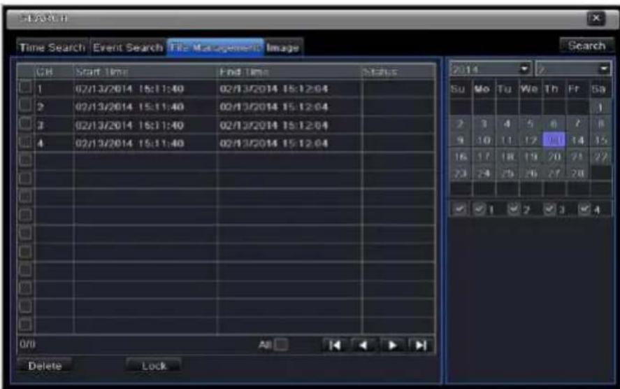The width and height of the screenshot is (620, 389).
Task: Pick day 4 in the calendar
Action: (507, 124)
